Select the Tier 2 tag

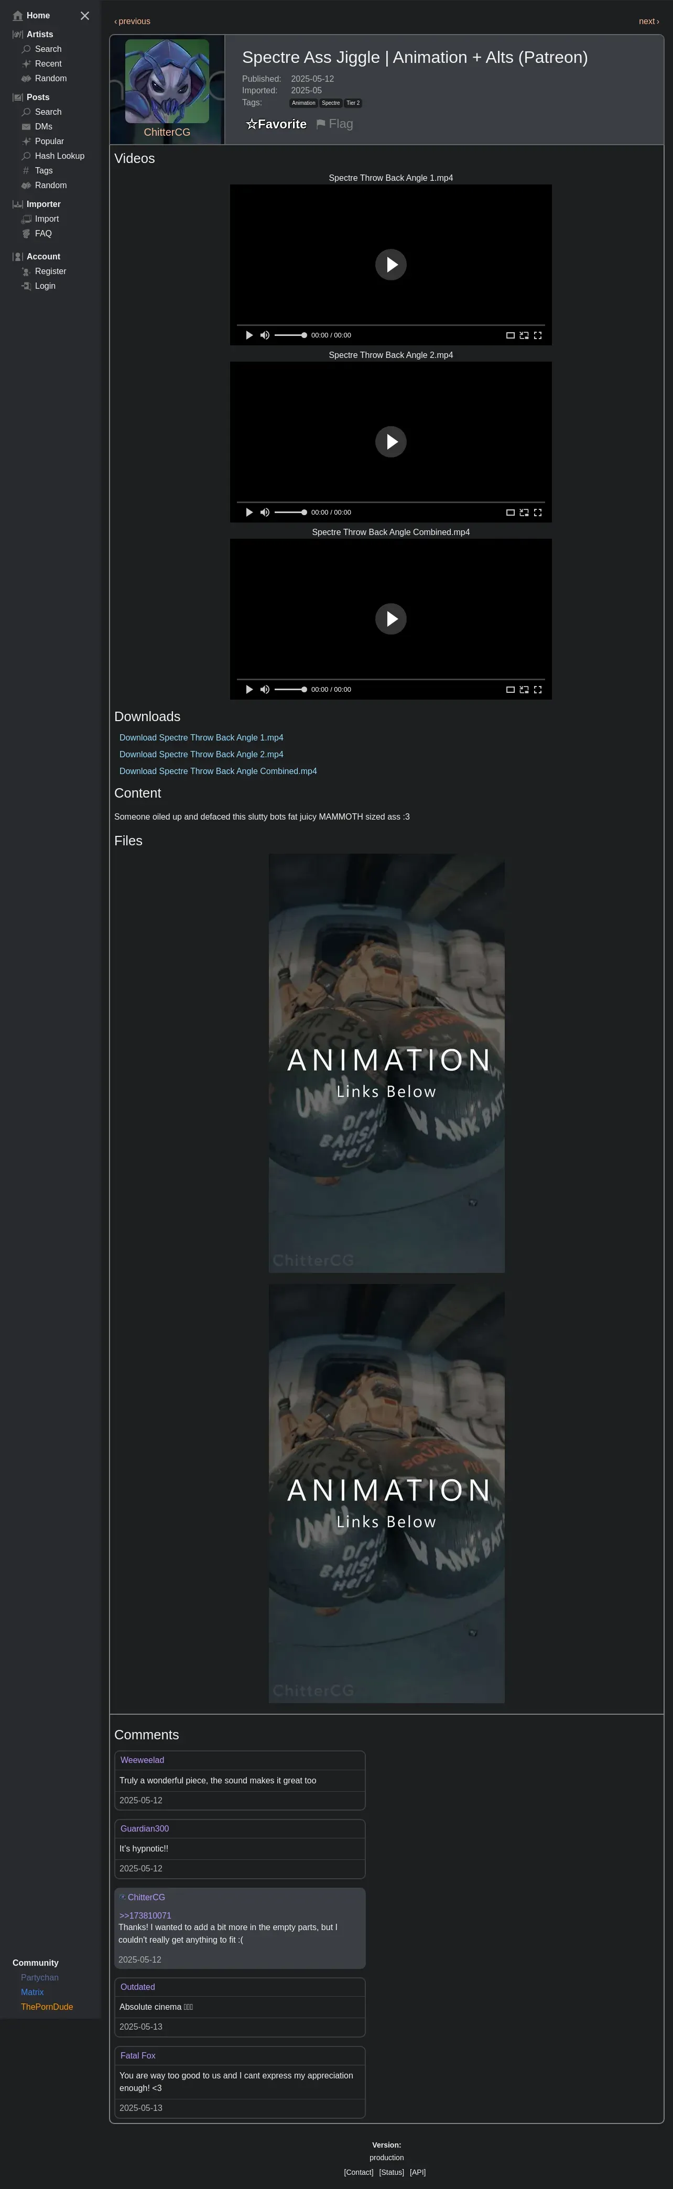(353, 103)
